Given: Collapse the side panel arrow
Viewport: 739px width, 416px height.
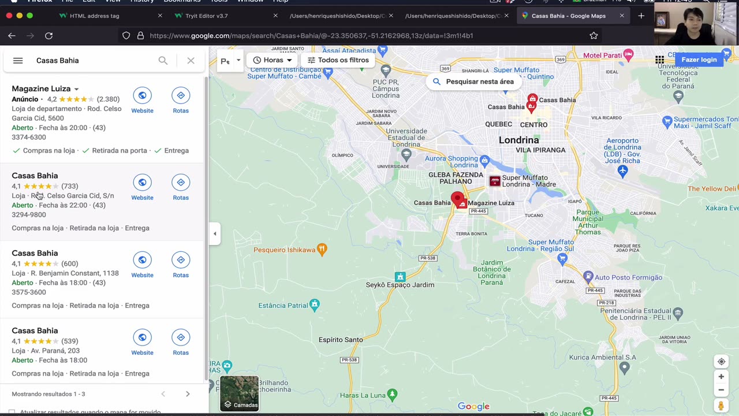Looking at the screenshot, I should pyautogui.click(x=215, y=234).
